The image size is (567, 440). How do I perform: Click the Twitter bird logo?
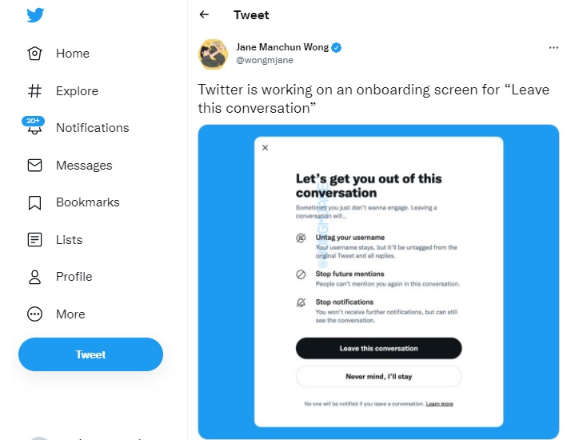[x=35, y=15]
